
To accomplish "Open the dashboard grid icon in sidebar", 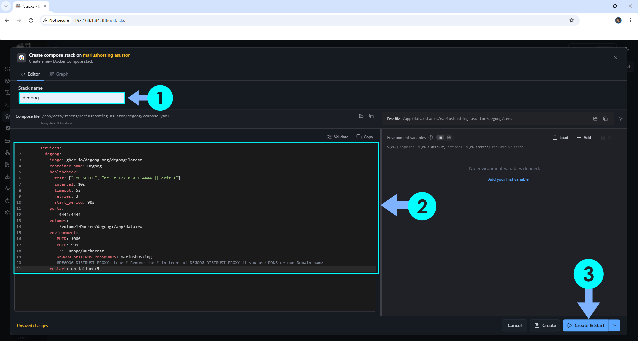I will 7,69.
